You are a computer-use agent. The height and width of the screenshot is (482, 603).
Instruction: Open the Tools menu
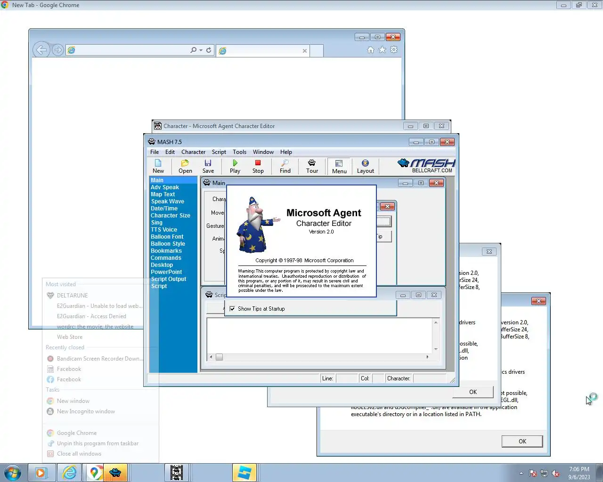[239, 152]
